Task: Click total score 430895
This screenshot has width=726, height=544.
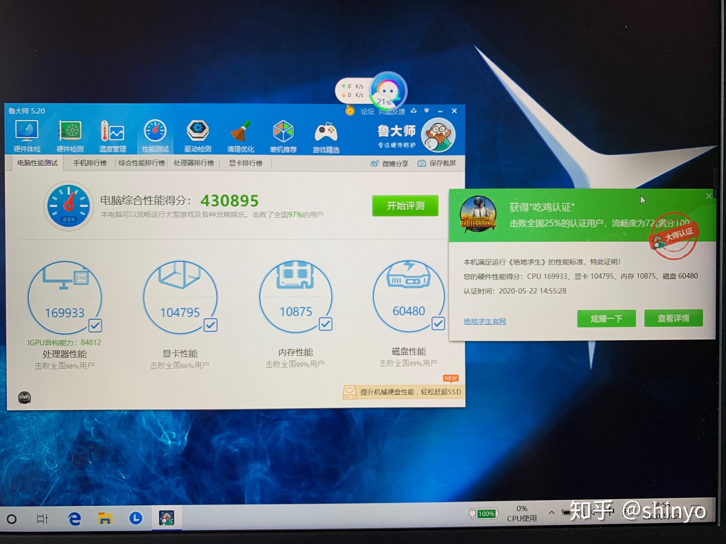Action: pyautogui.click(x=230, y=201)
